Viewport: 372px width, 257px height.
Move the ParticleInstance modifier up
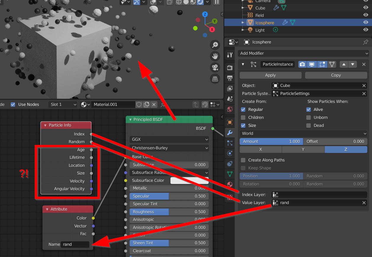tap(344, 64)
